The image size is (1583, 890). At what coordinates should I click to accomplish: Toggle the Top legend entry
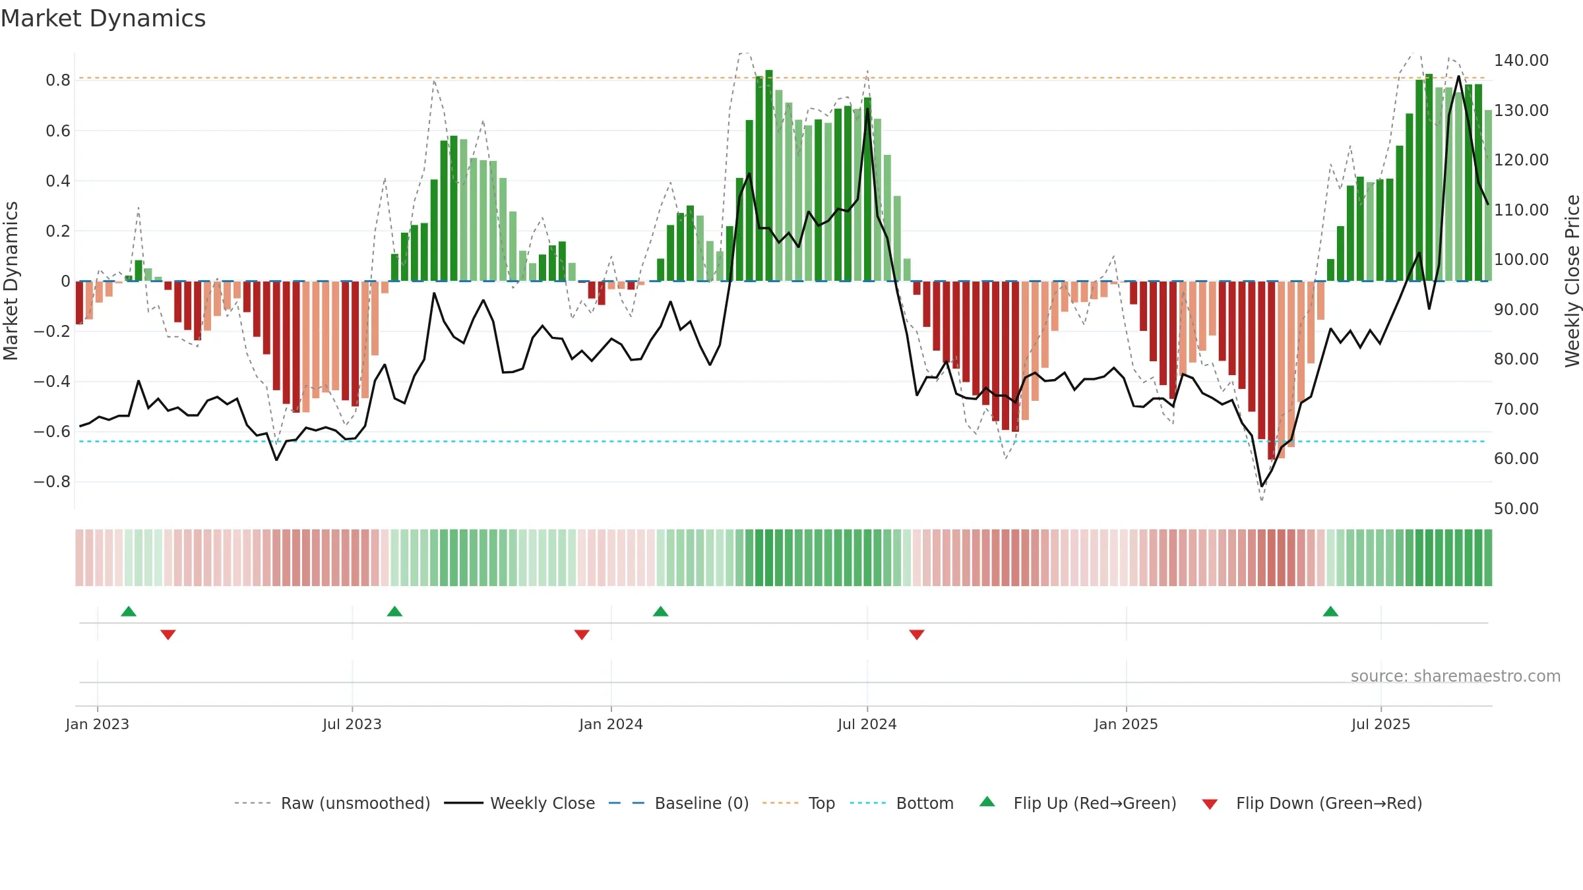tap(799, 803)
